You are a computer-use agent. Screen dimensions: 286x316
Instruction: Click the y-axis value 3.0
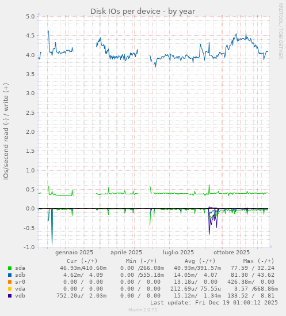[x=30, y=93]
